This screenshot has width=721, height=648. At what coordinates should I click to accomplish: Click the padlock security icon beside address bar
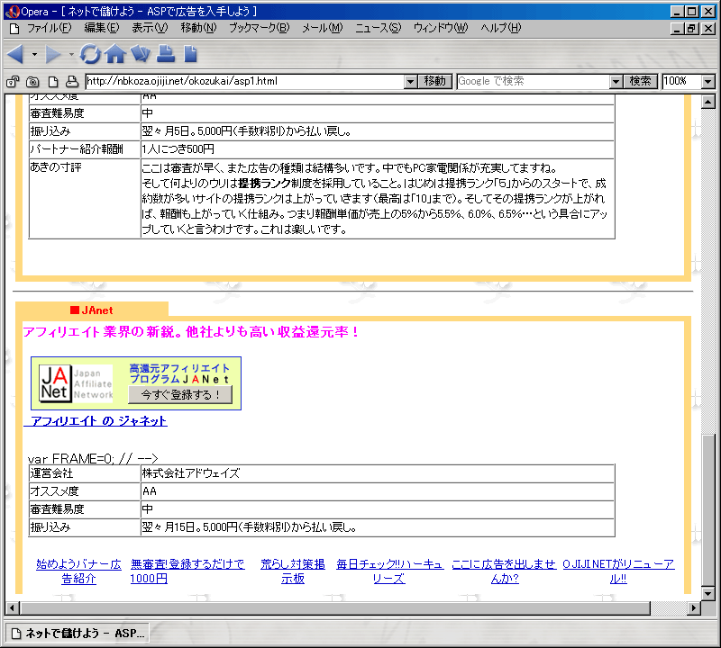tap(13, 82)
